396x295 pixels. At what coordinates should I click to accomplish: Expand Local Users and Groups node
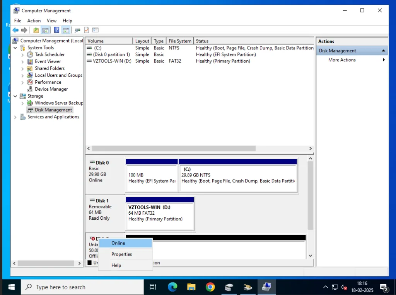click(x=22, y=75)
